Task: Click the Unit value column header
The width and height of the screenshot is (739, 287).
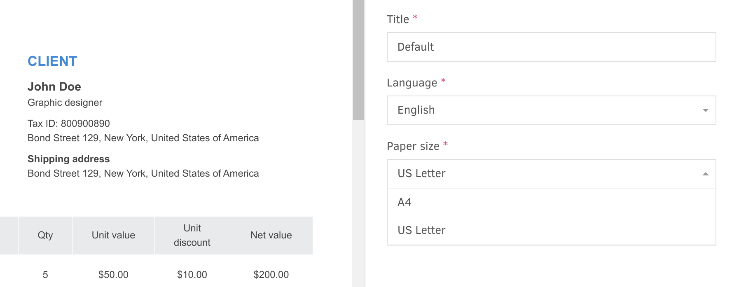Action: 113,235
